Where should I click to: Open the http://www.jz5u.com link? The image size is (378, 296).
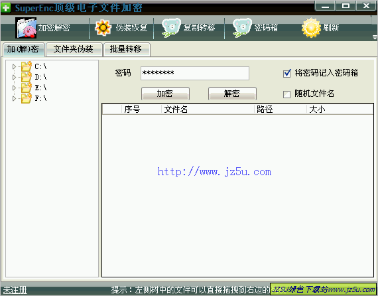tap(214, 172)
